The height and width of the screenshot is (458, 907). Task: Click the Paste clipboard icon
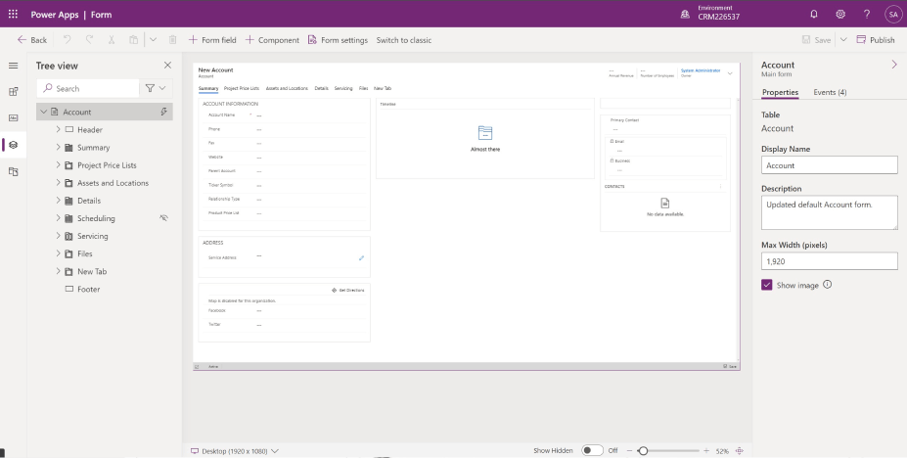(134, 39)
